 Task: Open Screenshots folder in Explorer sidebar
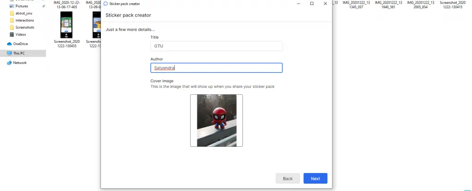click(x=25, y=27)
